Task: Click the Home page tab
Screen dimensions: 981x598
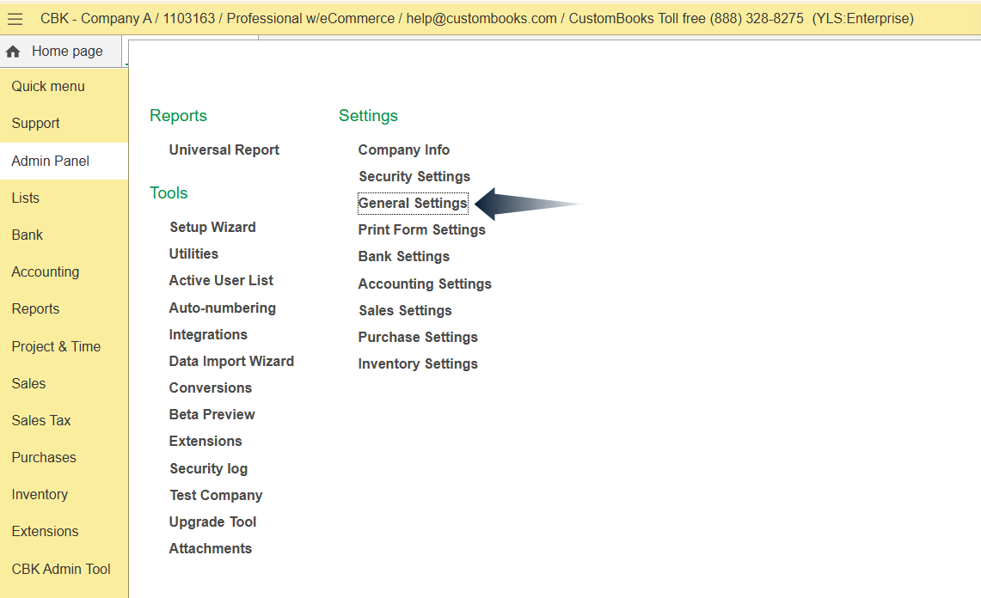Action: coord(57,52)
